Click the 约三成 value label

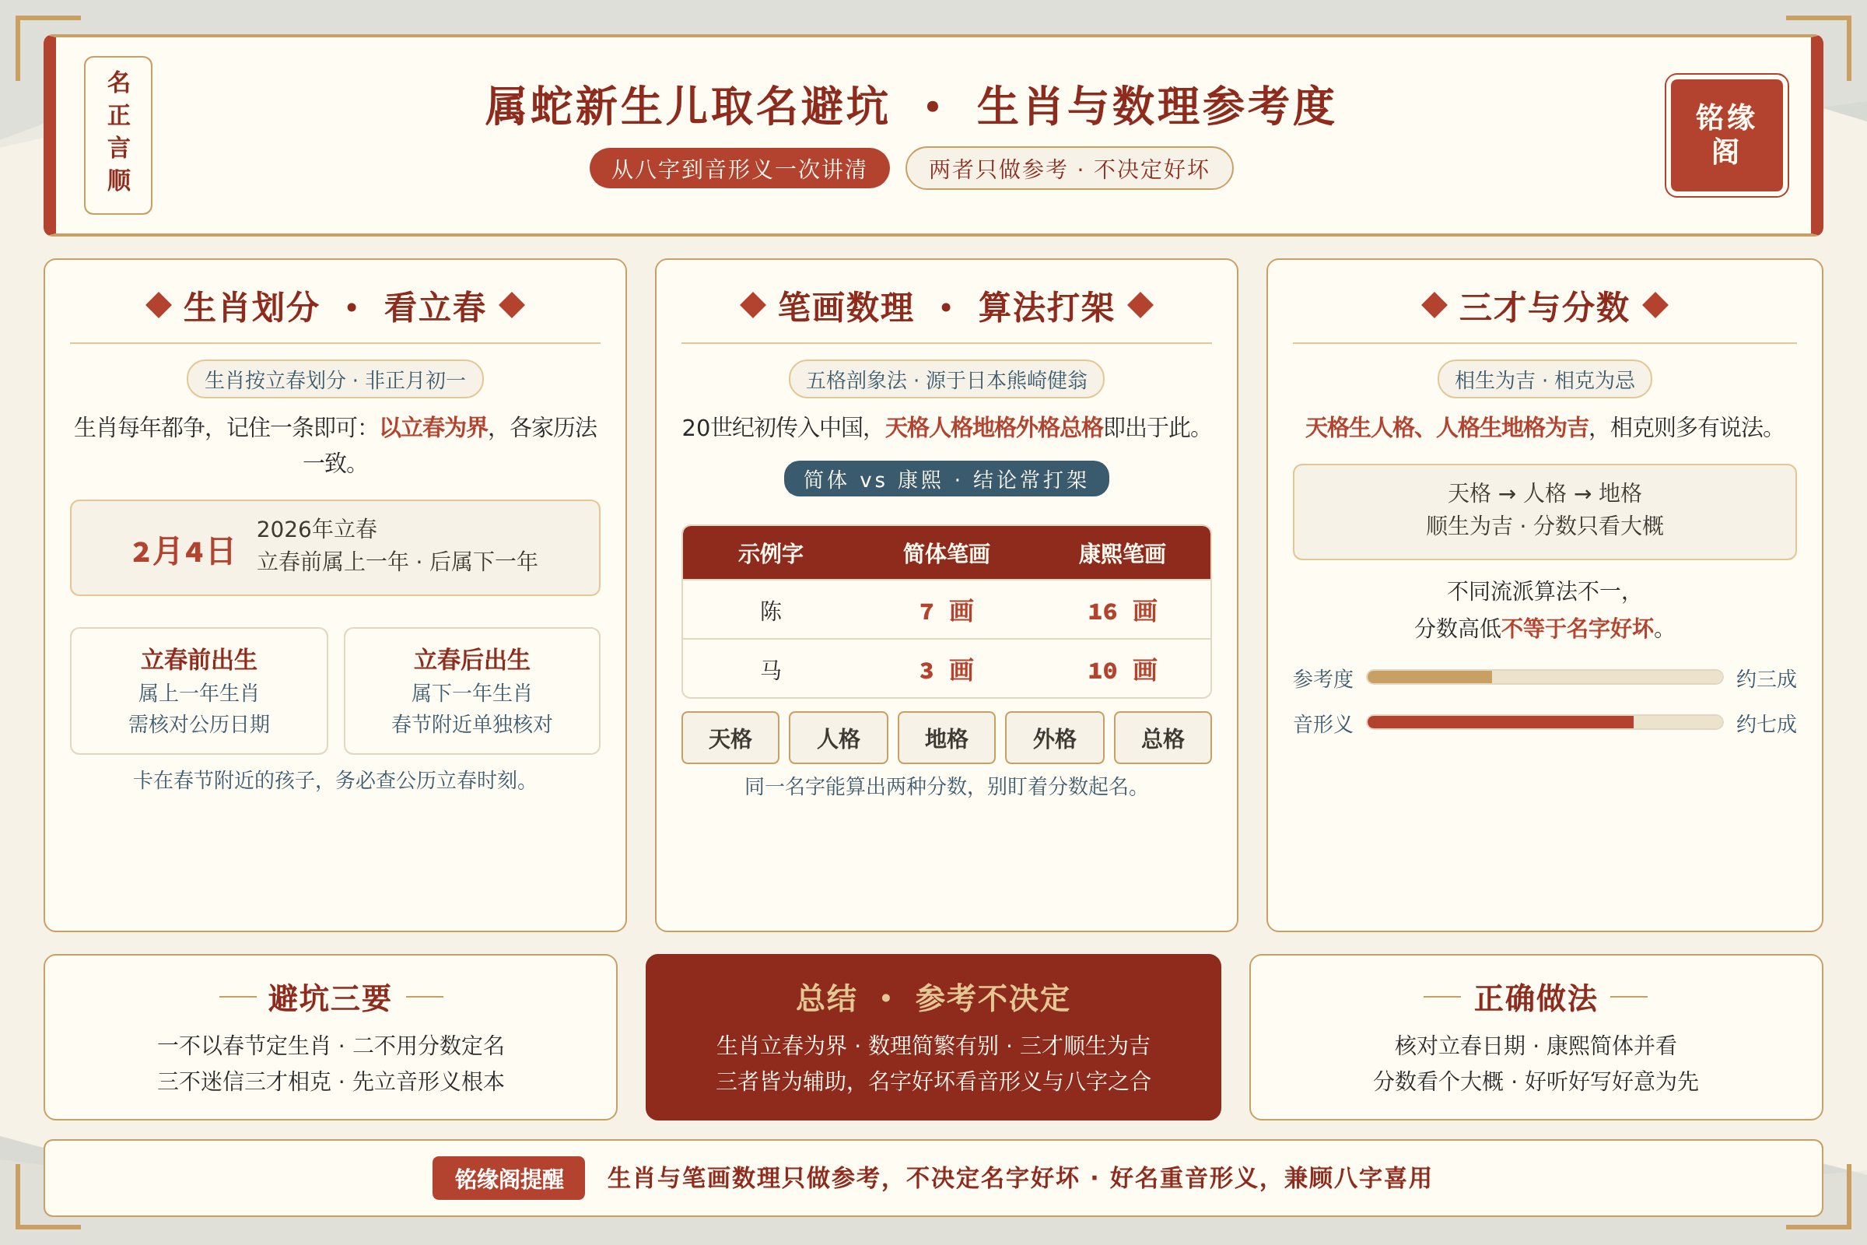click(1766, 678)
